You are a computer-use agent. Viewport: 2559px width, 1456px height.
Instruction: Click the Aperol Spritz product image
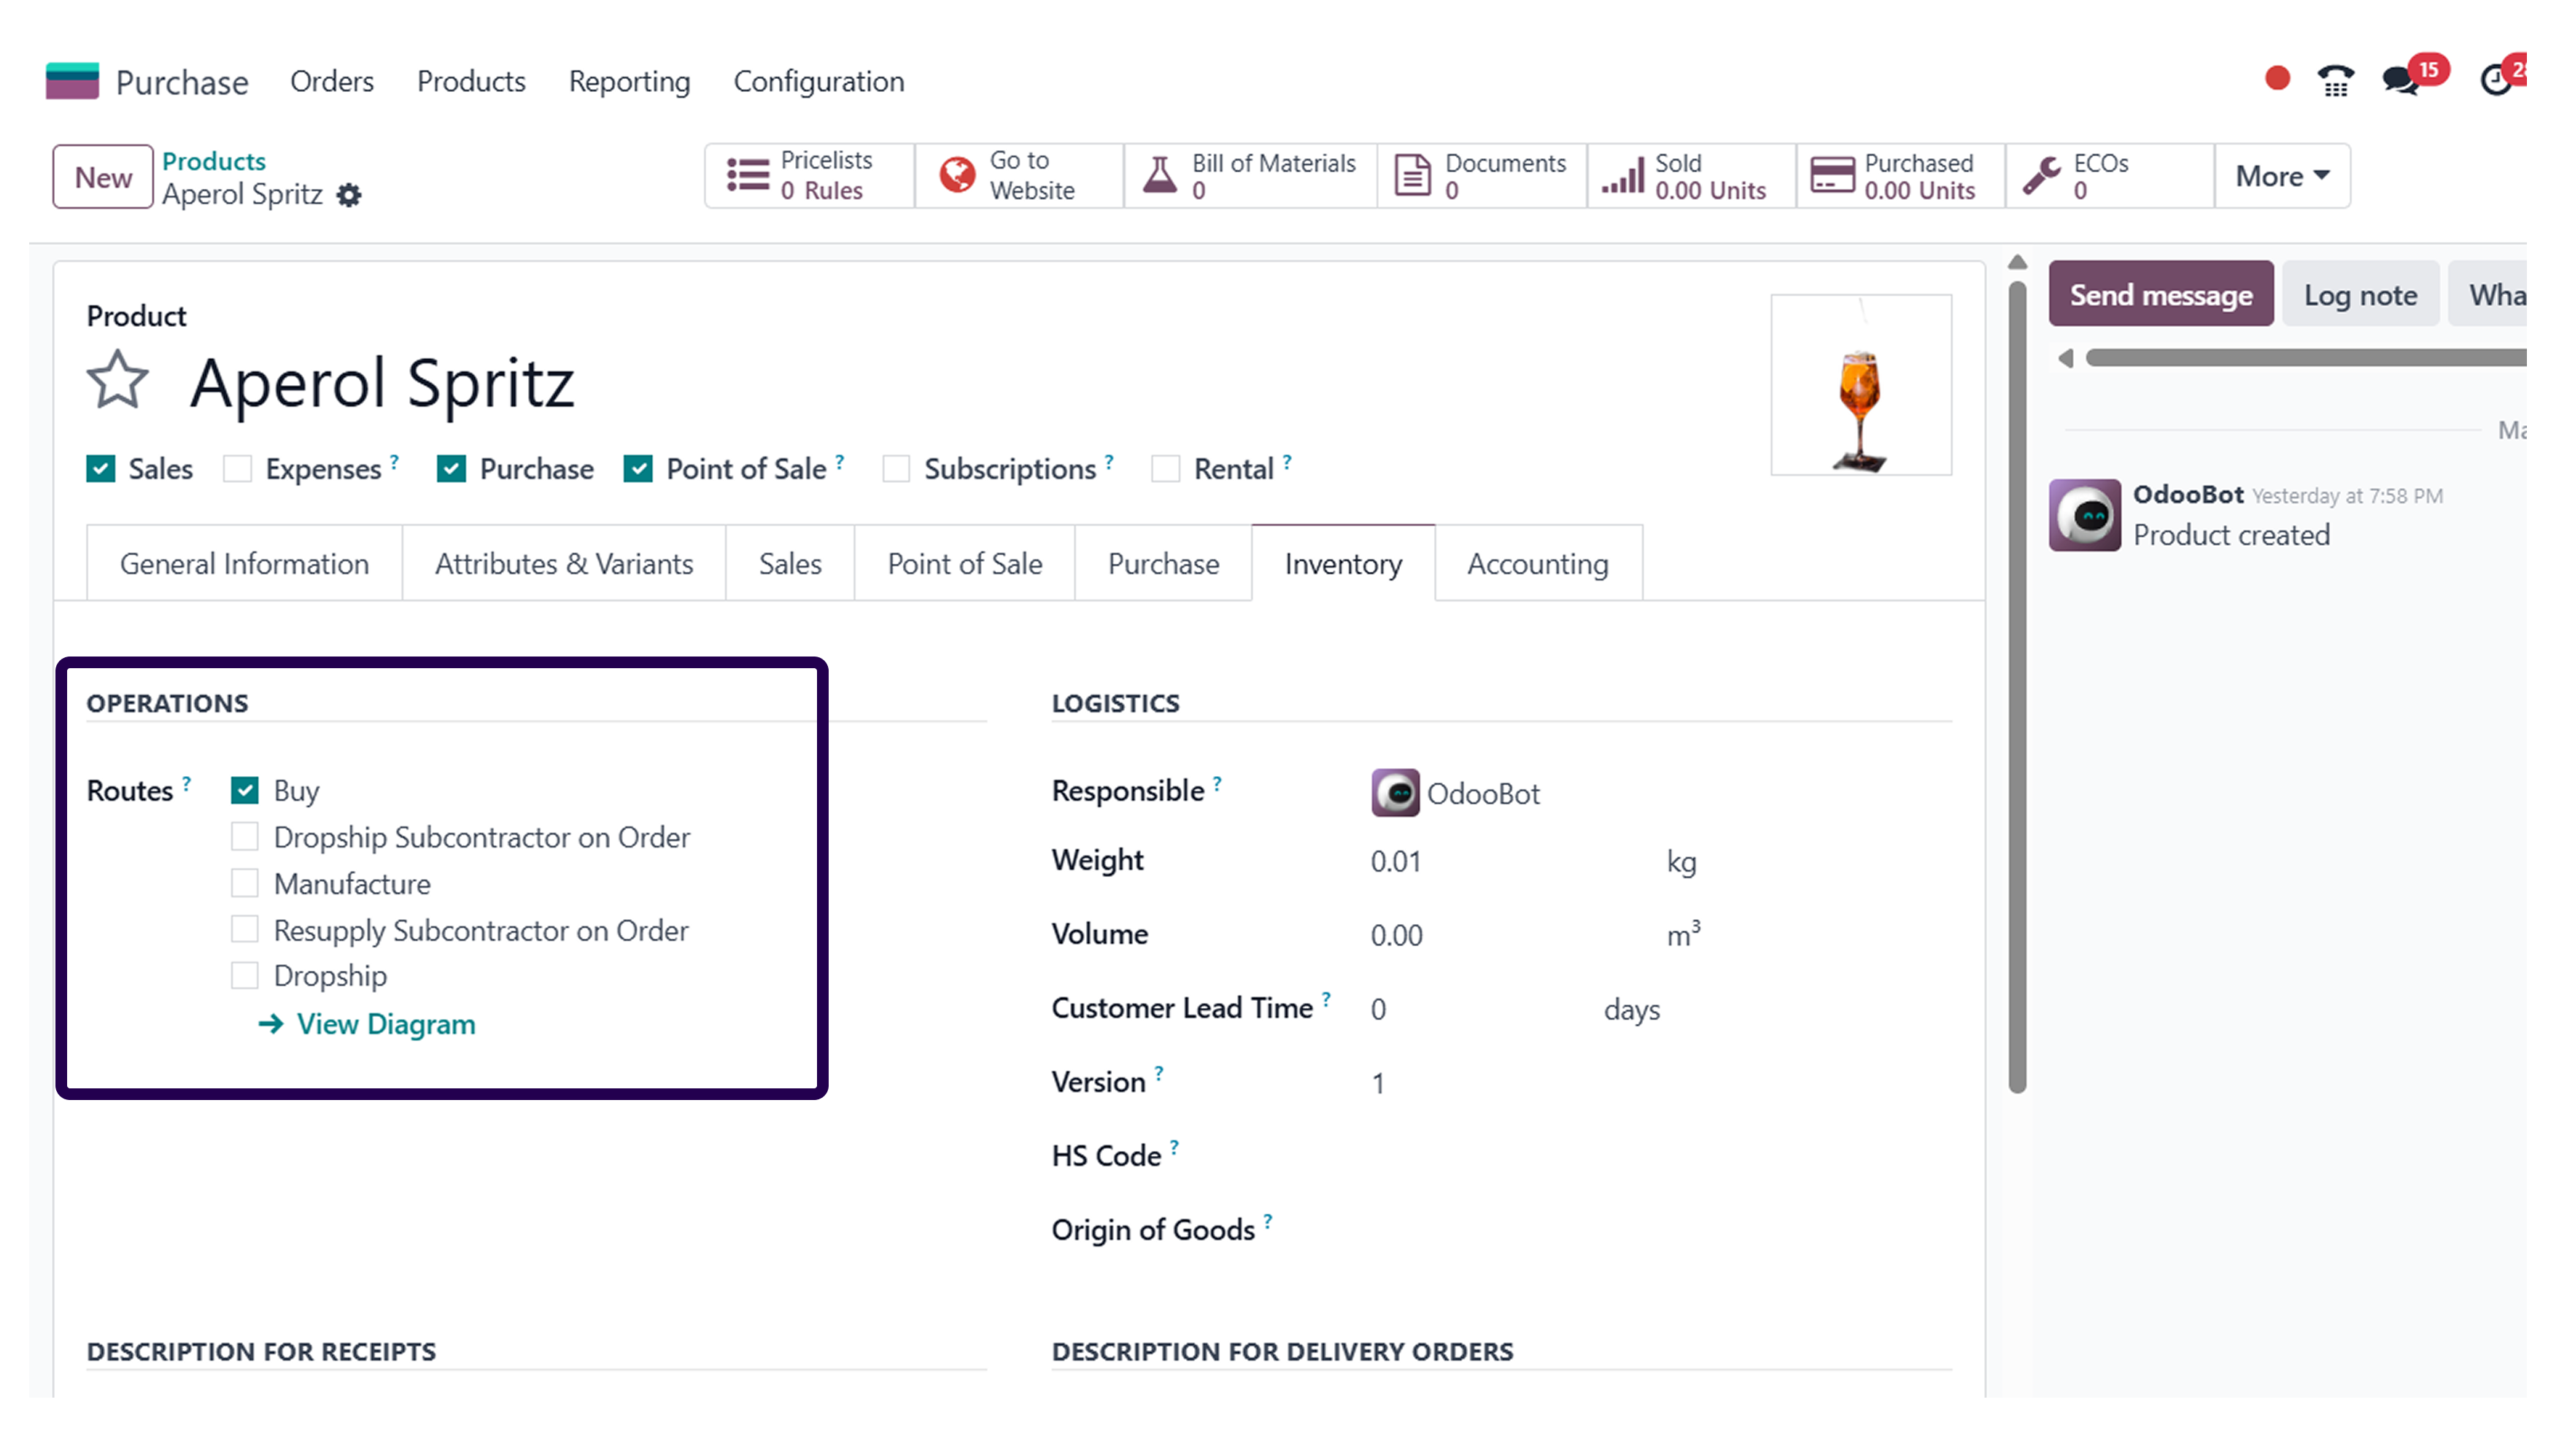[x=1860, y=385]
